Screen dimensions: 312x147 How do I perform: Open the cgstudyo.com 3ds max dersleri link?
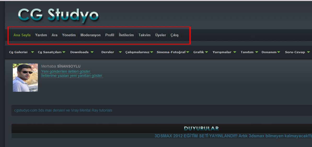click(x=63, y=110)
